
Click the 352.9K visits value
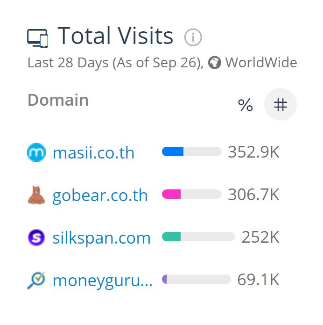pyautogui.click(x=253, y=152)
